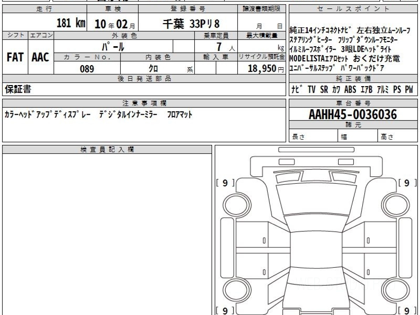Select equipment code "エアB"
420x315 pixels.
point(366,90)
